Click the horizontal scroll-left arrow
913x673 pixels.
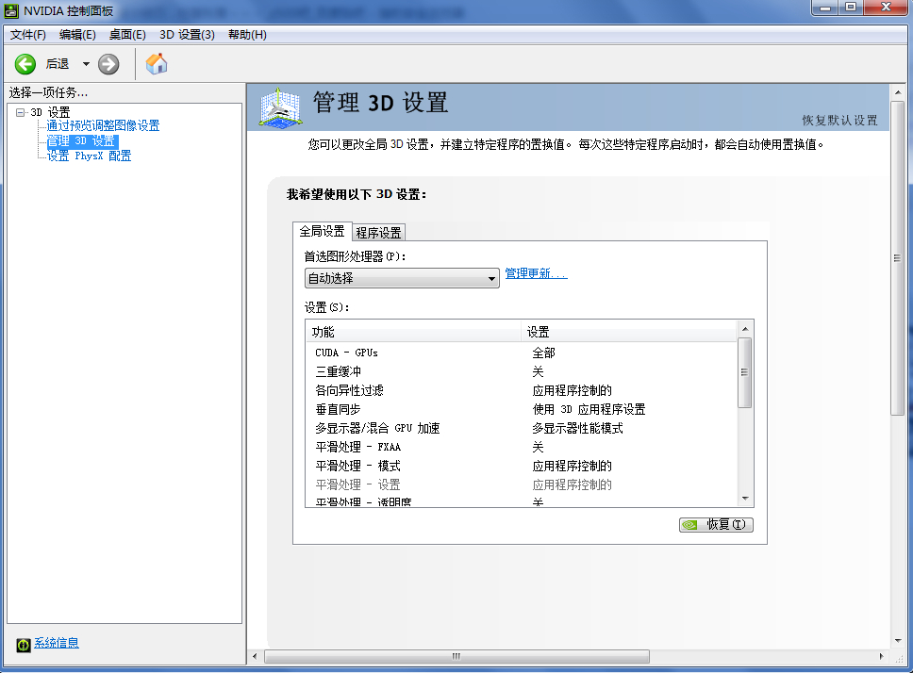coord(255,656)
